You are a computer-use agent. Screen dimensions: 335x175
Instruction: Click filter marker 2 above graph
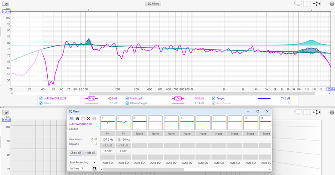point(311,10)
